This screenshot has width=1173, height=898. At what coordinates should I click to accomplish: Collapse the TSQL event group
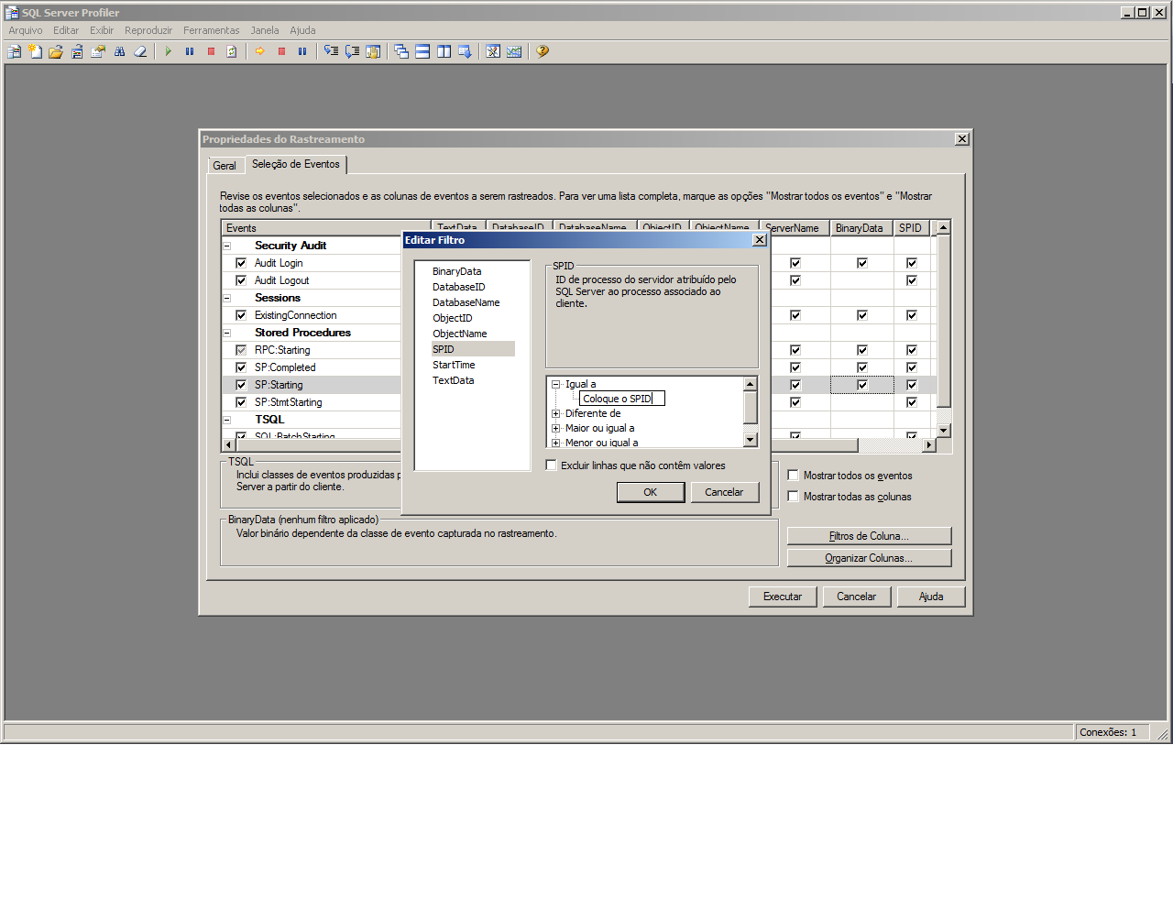[x=227, y=420]
